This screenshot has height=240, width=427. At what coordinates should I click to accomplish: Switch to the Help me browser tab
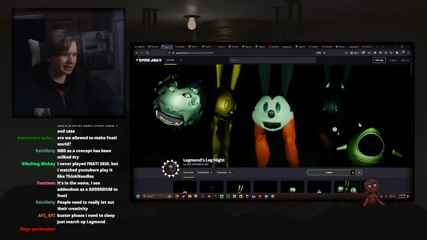pos(247,46)
